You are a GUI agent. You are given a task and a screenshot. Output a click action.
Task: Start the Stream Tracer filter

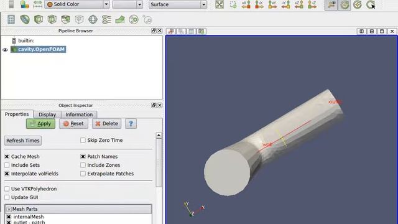click(x=106, y=19)
